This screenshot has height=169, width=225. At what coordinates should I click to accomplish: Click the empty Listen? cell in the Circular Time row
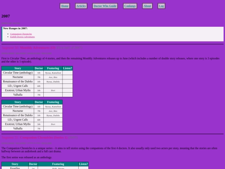pos(67,73)
